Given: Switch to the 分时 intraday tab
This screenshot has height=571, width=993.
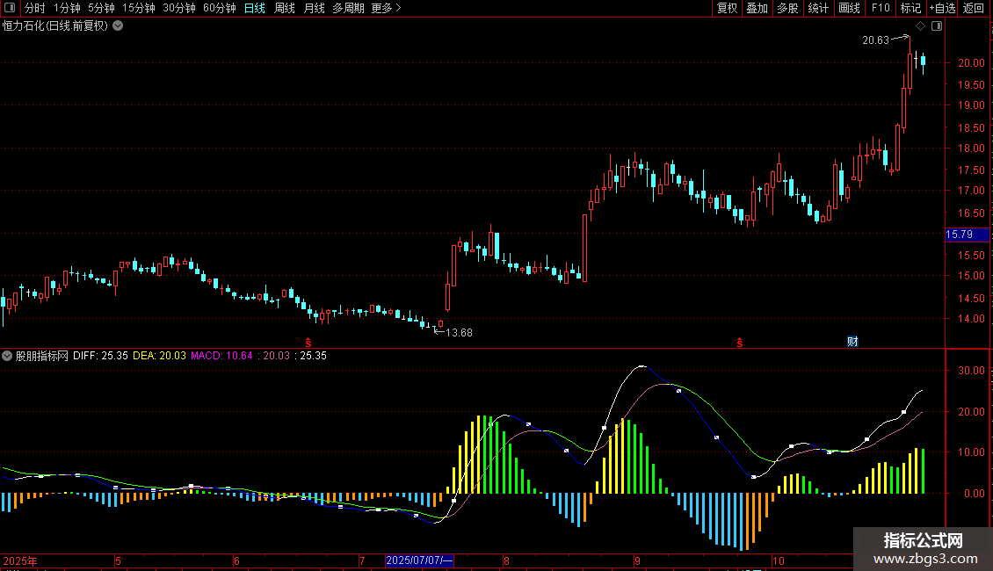Looking at the screenshot, I should click(x=34, y=8).
